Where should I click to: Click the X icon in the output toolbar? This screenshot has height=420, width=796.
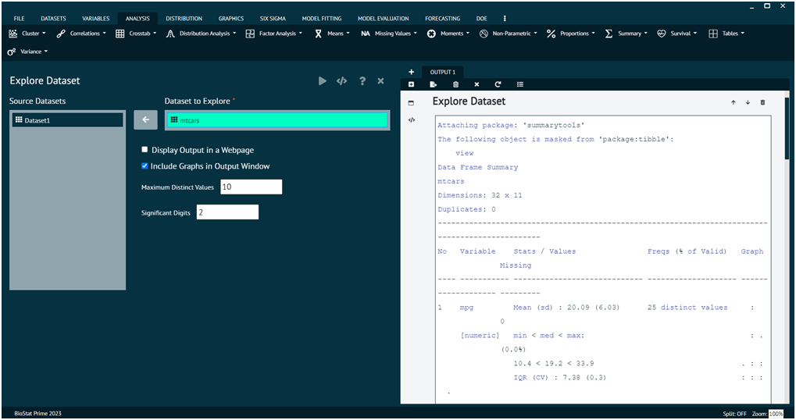pyautogui.click(x=477, y=84)
